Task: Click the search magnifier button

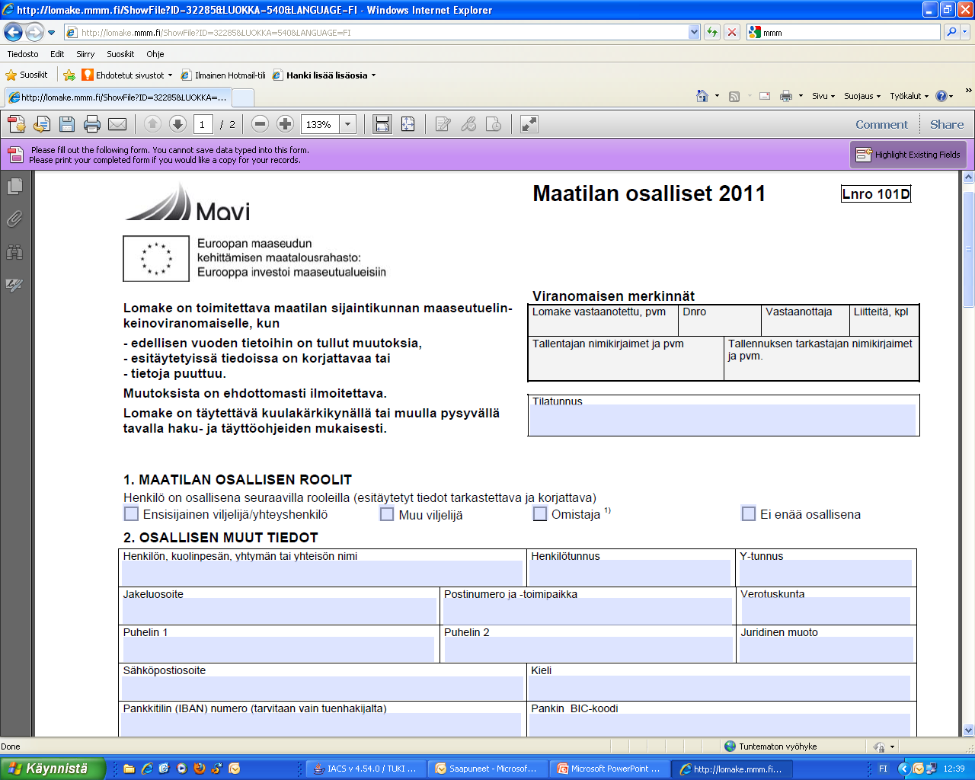Action: (951, 32)
